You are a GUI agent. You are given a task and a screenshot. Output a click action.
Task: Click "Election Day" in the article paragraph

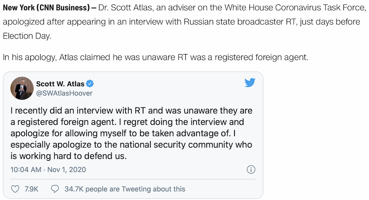(x=27, y=36)
